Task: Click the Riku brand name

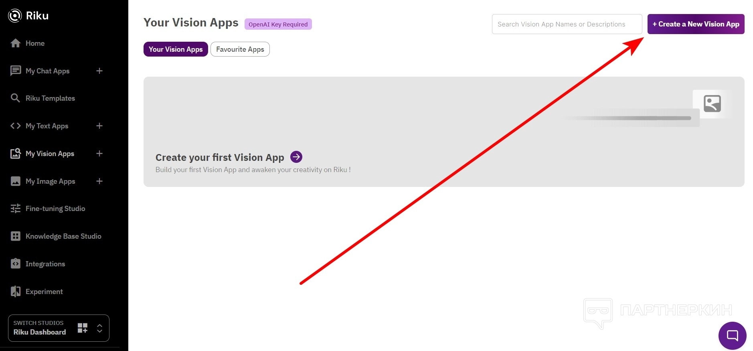Action: (37, 16)
